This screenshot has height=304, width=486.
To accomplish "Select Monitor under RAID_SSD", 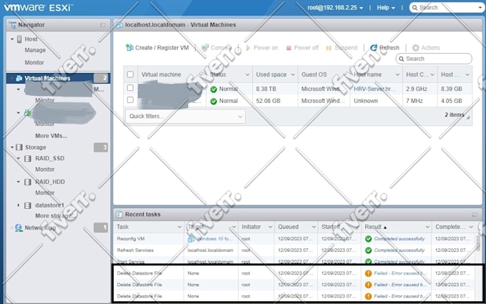I will (45, 170).
